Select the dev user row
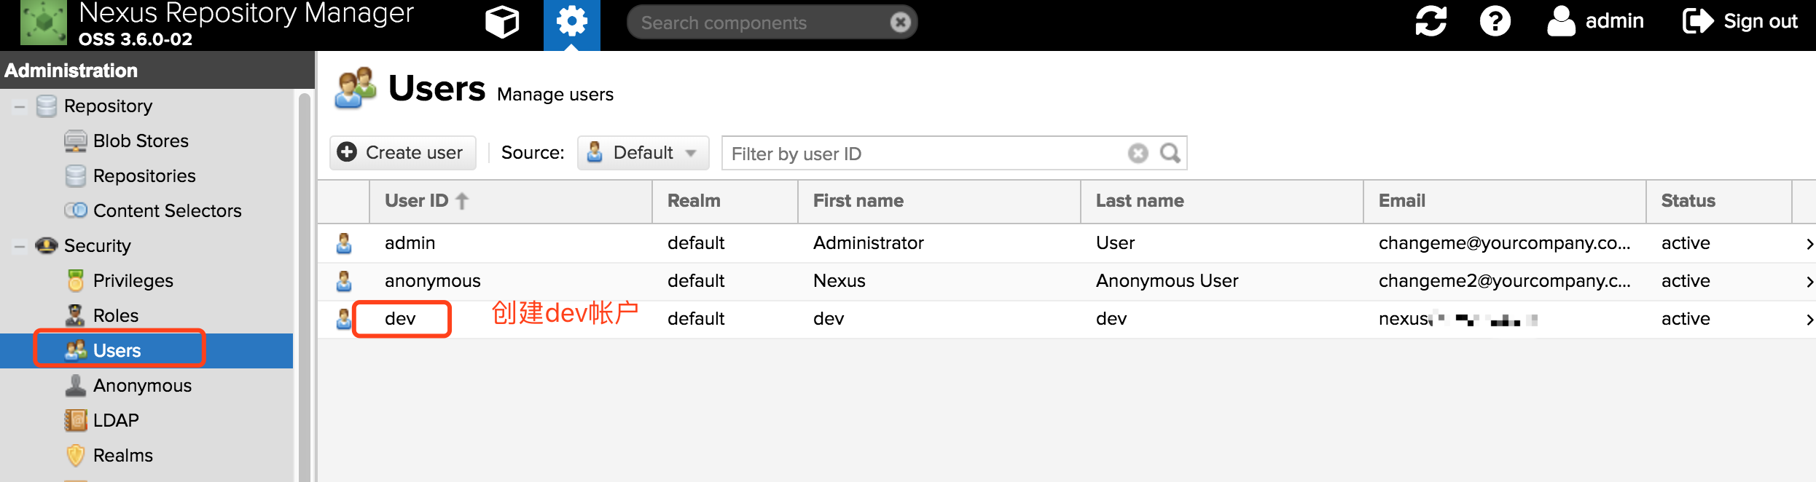The image size is (1816, 482). 1067,319
